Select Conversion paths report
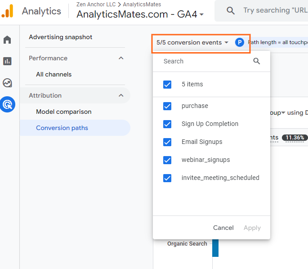 click(x=75, y=128)
